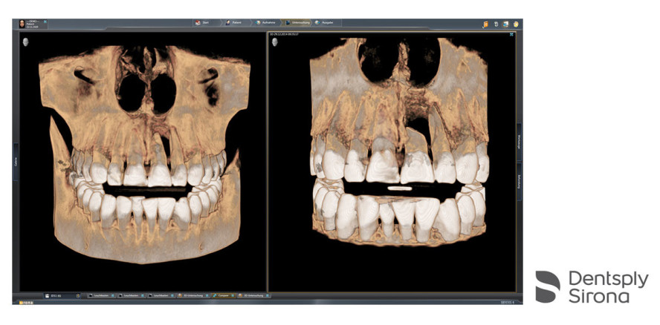Open the last 3D-Untersuchung workspace tab
Screen dimensions: 660x325
(x=253, y=295)
